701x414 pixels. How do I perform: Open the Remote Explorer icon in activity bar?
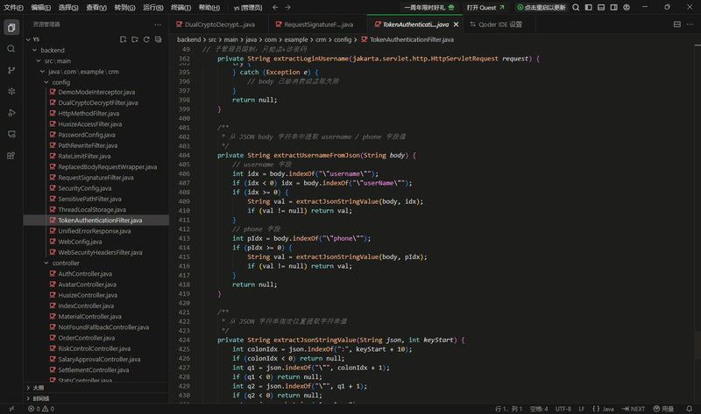click(x=11, y=134)
